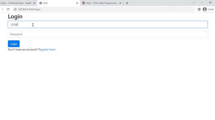Click the blue Login button
Viewport: 215px width, 120px height.
point(14,44)
